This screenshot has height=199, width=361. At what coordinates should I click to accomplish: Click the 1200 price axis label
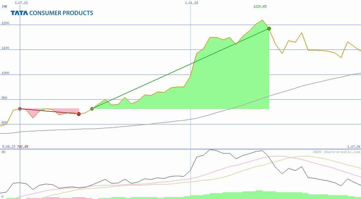point(5,23)
